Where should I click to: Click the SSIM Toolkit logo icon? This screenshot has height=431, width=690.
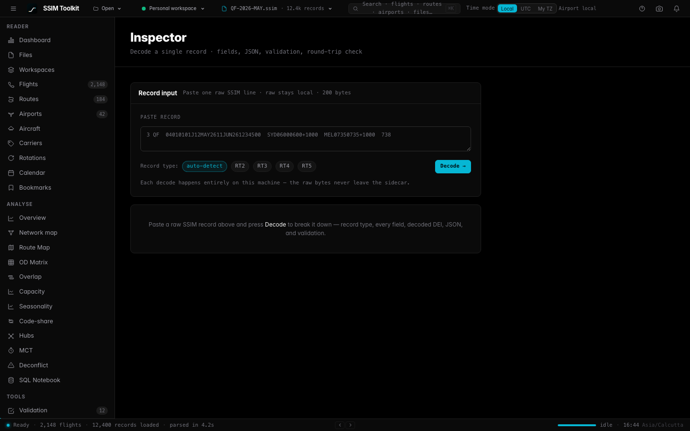[32, 9]
